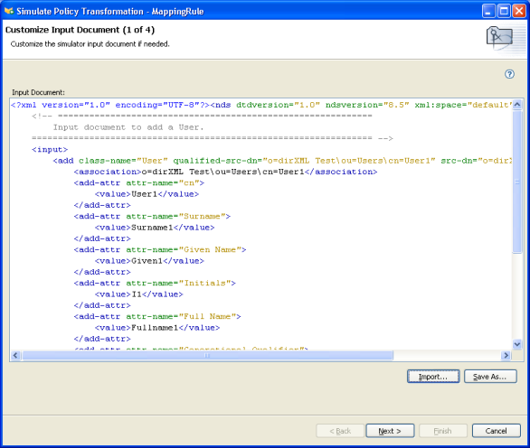
Task: Maximize the Simulate Policy Transformation window
Action: [x=504, y=11]
